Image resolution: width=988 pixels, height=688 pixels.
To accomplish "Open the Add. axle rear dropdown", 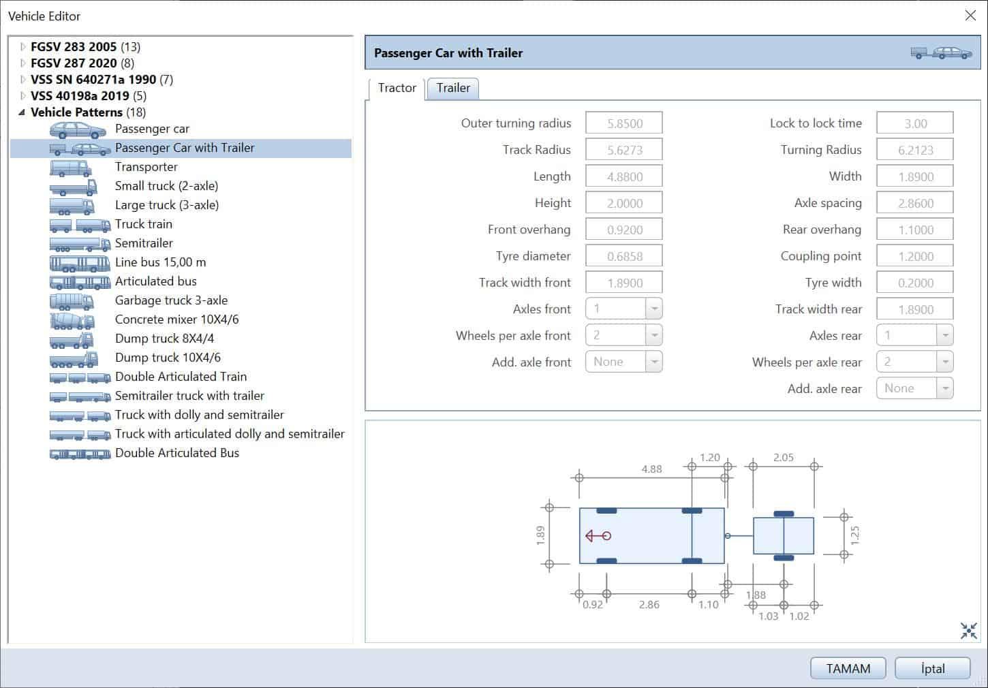I will tap(944, 389).
